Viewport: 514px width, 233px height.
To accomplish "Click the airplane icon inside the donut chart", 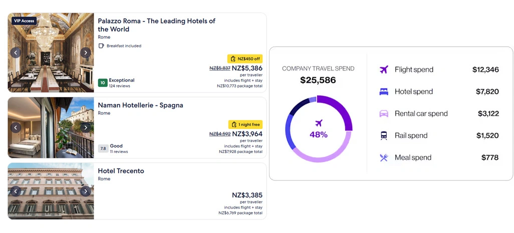I will pos(319,123).
